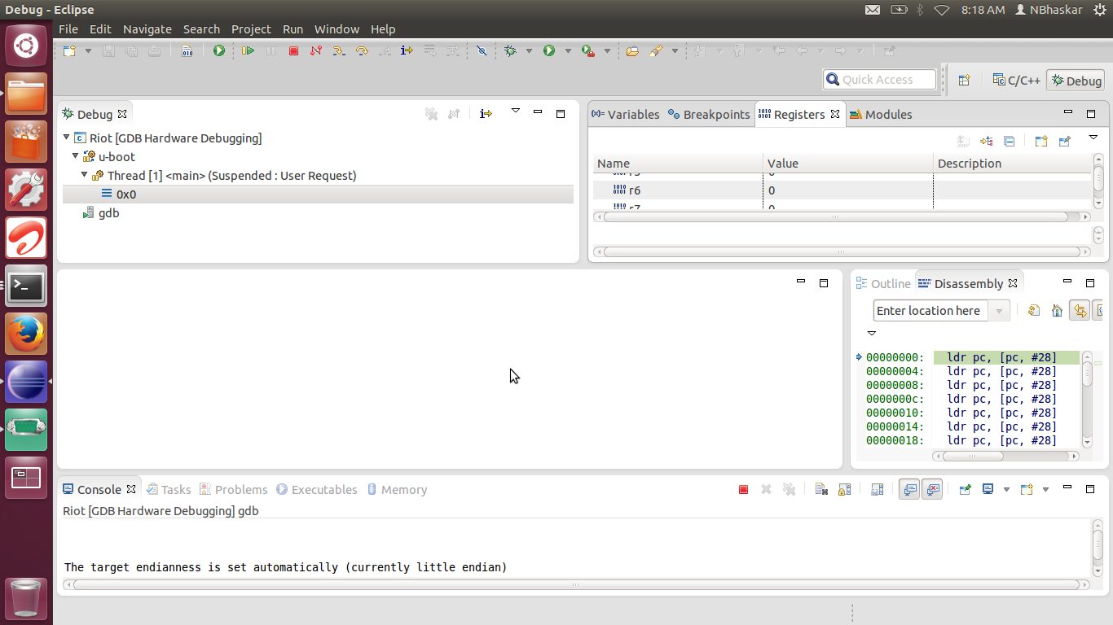The height and width of the screenshot is (625, 1113).
Task: Click the Quick Access search field
Action: point(879,80)
